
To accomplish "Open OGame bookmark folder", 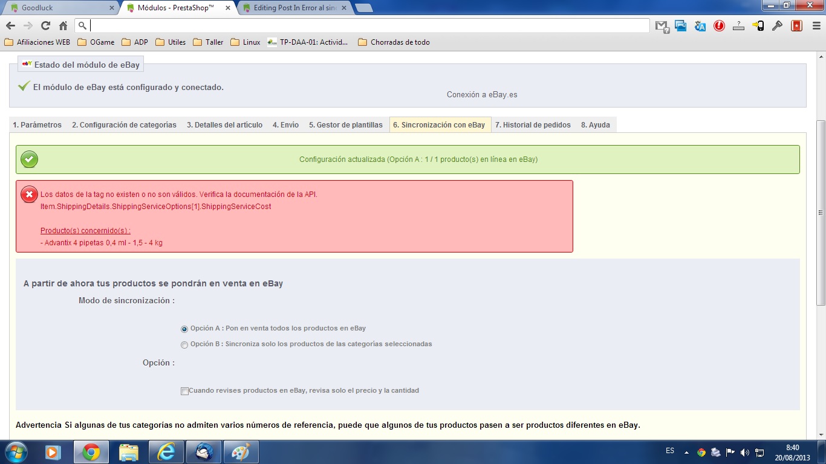I will (96, 42).
